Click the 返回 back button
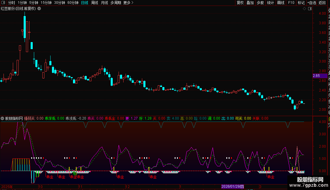330x190 pixels. pos(322,3)
